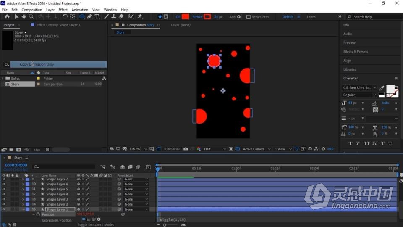Viewport: 403px width, 227px height.
Task: Toggle transparency grid in viewer
Action: click(238, 149)
